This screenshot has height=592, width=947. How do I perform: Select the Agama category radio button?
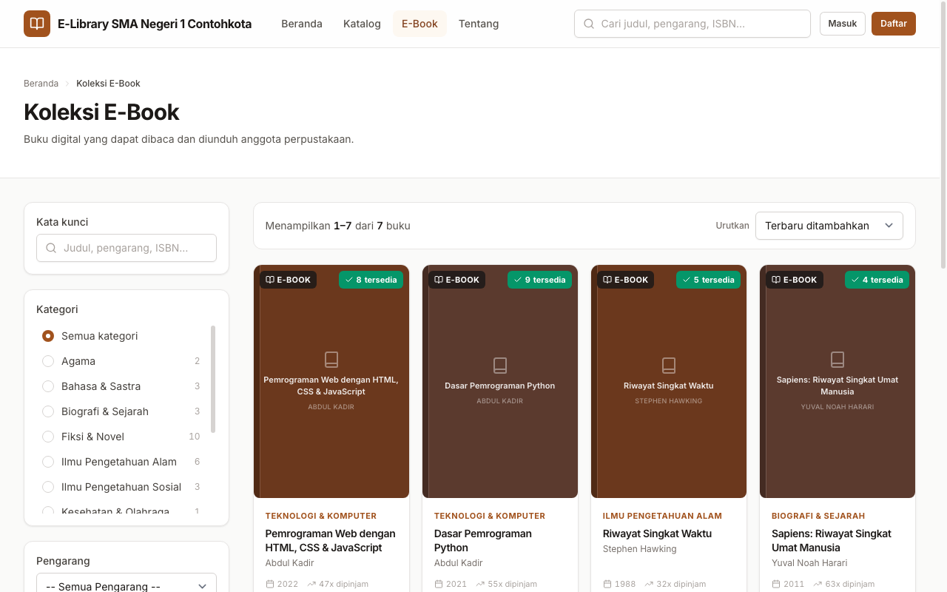tap(48, 361)
